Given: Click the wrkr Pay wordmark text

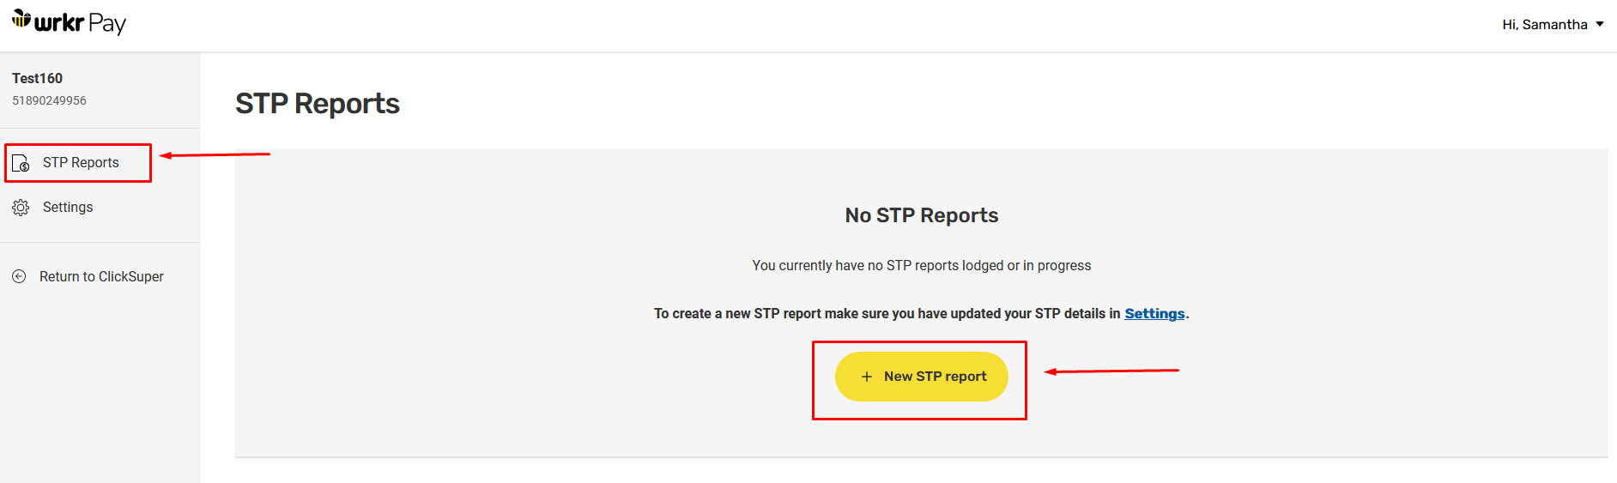Looking at the screenshot, I should [x=80, y=23].
